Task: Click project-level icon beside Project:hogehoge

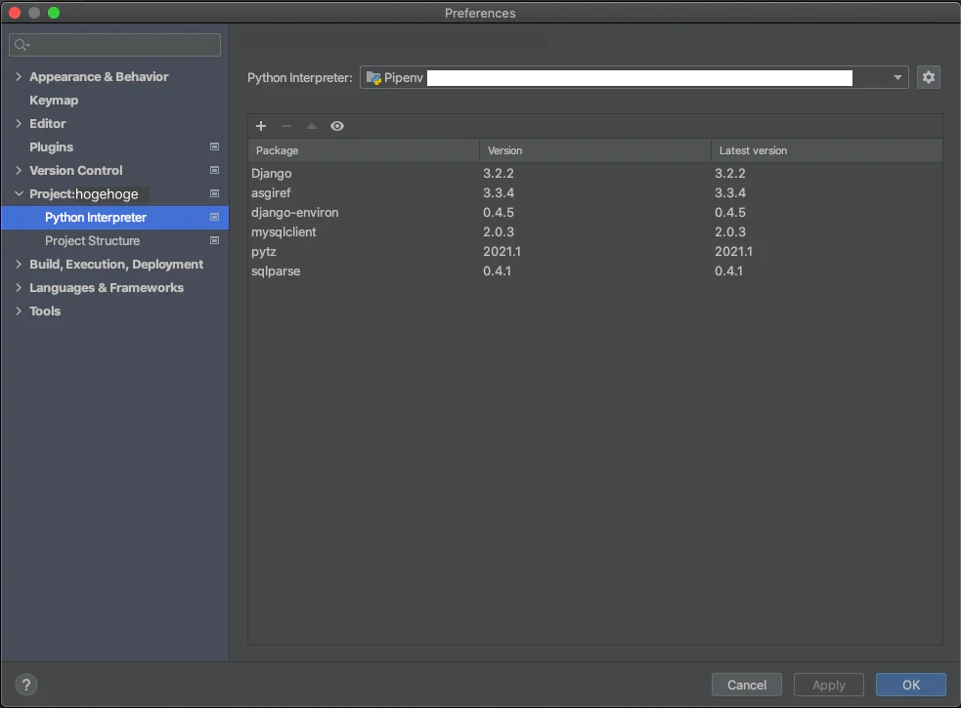Action: [214, 193]
